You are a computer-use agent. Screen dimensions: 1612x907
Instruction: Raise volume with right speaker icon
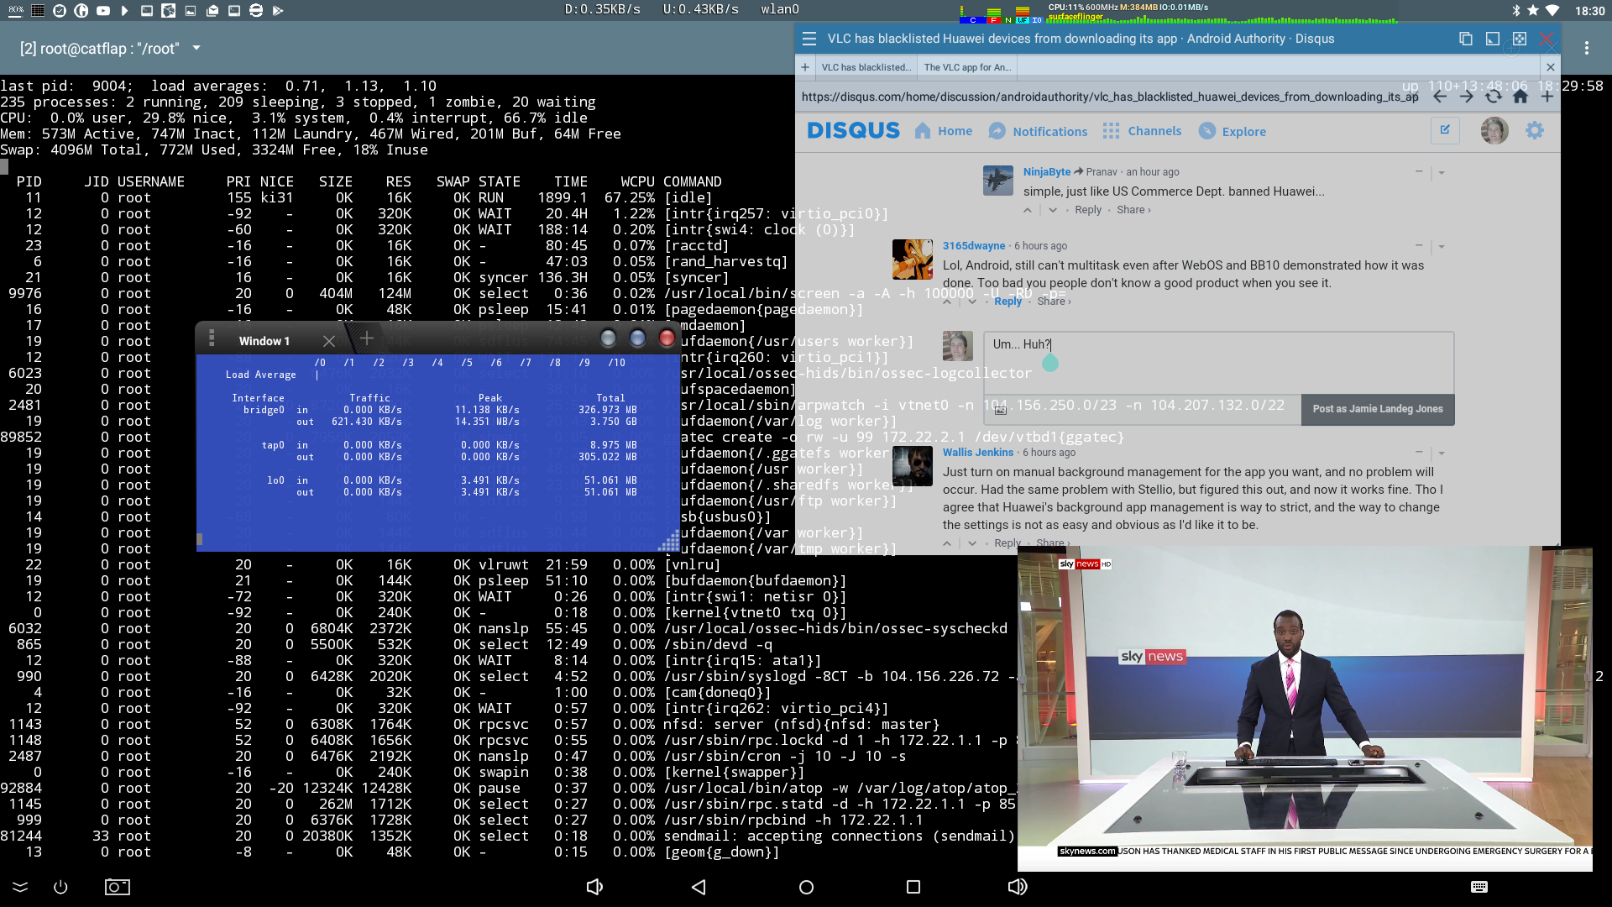point(1018,887)
